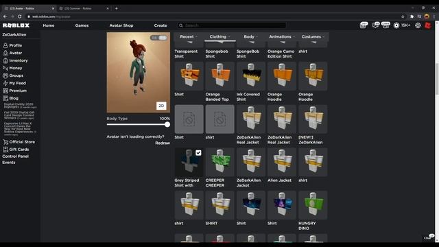Open Control Panel link in sidebar
439x247 pixels.
(x=15, y=156)
